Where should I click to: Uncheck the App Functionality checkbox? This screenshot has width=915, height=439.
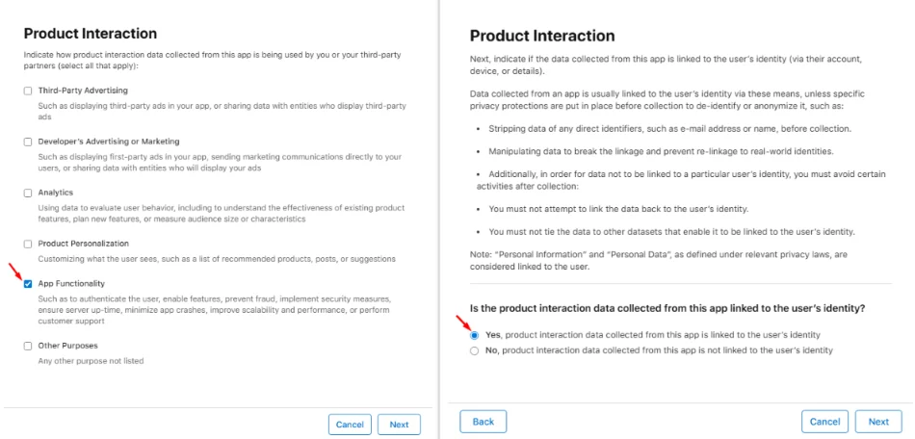tap(28, 284)
